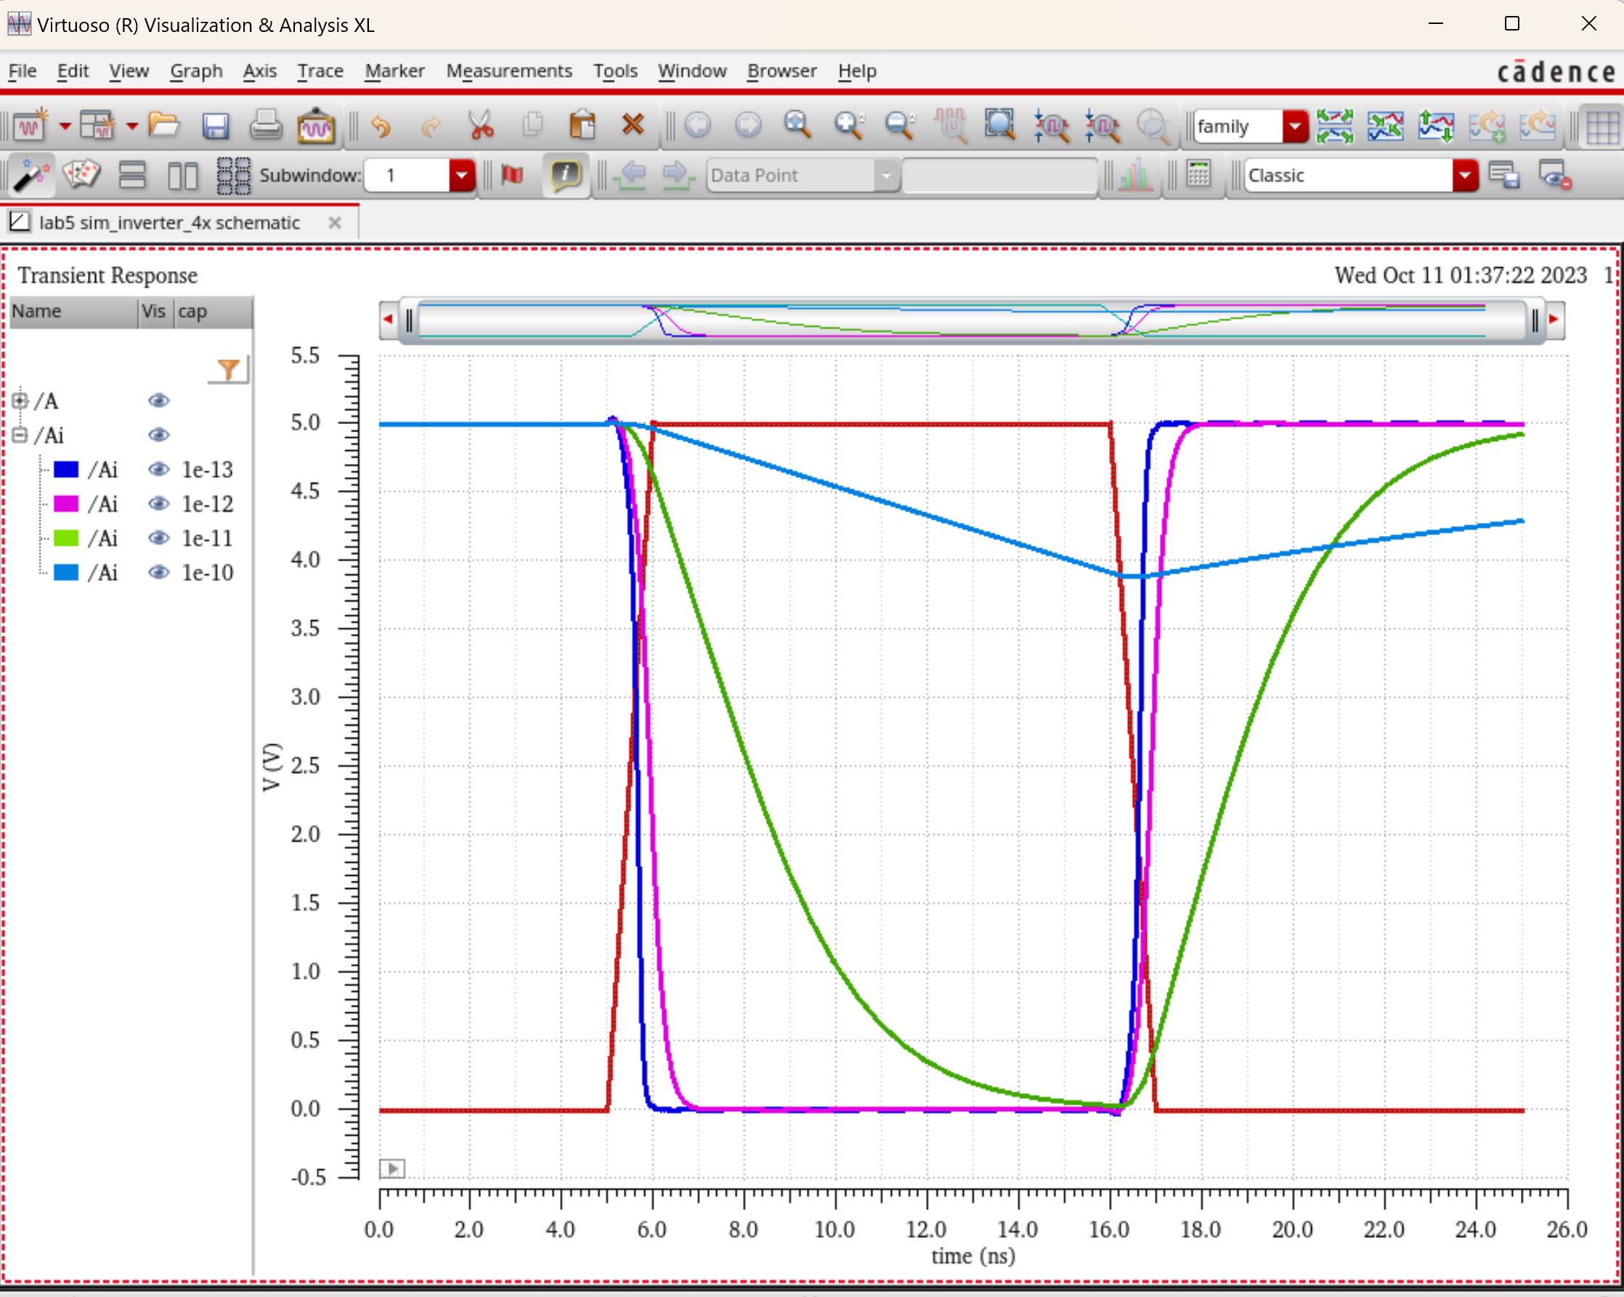
Task: Click the scissors Cut icon
Action: (x=481, y=126)
